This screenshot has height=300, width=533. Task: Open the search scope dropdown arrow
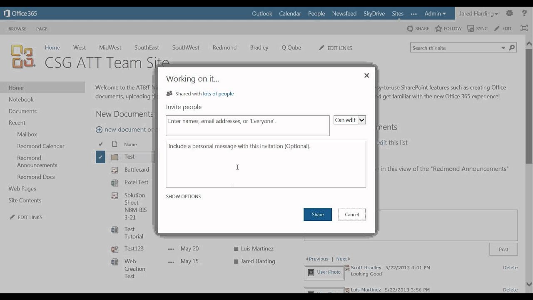[503, 48]
